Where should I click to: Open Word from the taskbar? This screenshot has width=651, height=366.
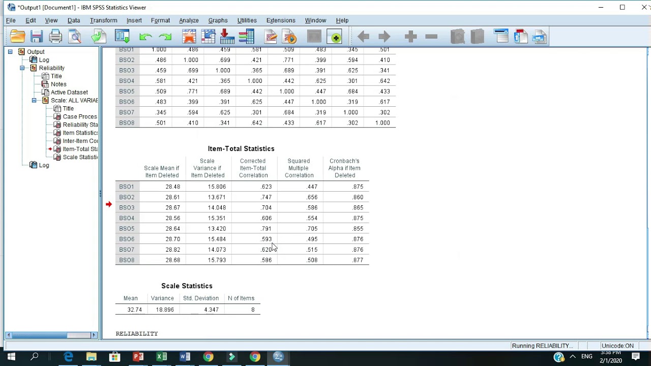[x=185, y=357]
